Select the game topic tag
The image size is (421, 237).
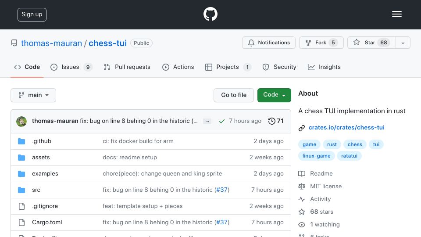[309, 144]
